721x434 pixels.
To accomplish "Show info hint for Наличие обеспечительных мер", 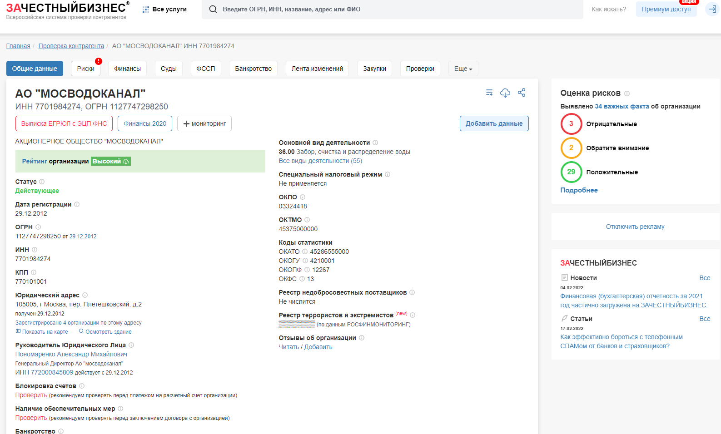I will point(120,409).
